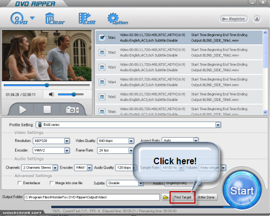This screenshot has width=270, height=216.
Task: Check the Title3 checkbox
Action: (102, 67)
